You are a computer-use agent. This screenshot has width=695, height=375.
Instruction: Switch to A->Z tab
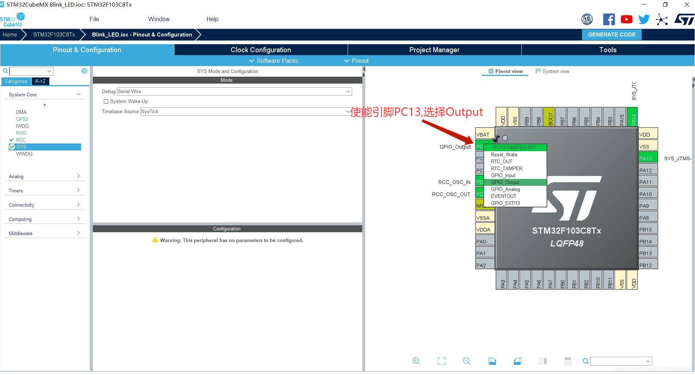40,81
